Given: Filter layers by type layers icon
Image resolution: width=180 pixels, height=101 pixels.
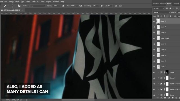Looking at the screenshot, I should click(174, 8).
